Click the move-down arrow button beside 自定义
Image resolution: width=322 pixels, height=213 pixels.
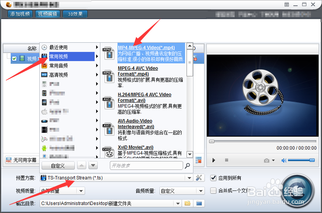point(93,165)
